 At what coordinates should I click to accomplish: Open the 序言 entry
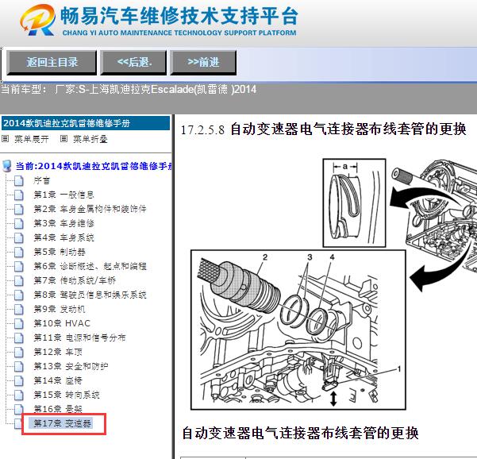[x=42, y=180]
